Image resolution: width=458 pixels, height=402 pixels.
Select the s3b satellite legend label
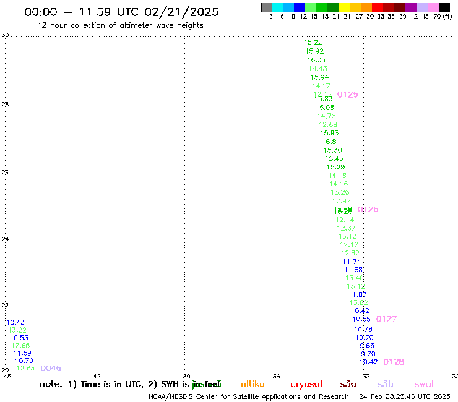(385, 384)
